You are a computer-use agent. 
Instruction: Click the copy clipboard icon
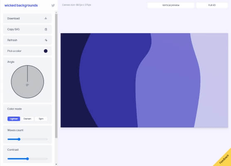pyautogui.click(x=46, y=29)
